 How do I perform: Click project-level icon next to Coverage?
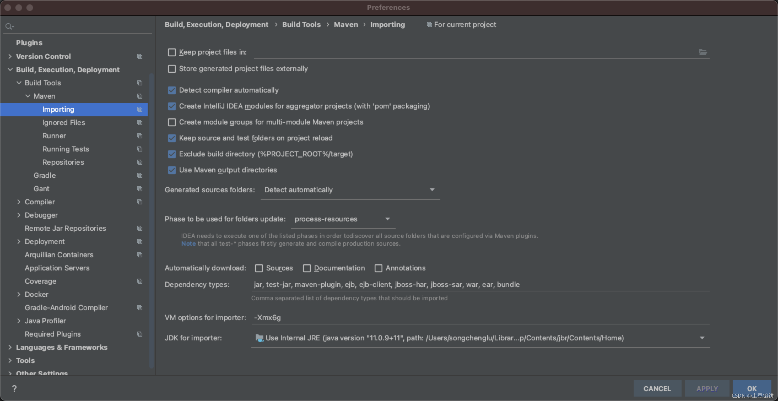point(139,281)
